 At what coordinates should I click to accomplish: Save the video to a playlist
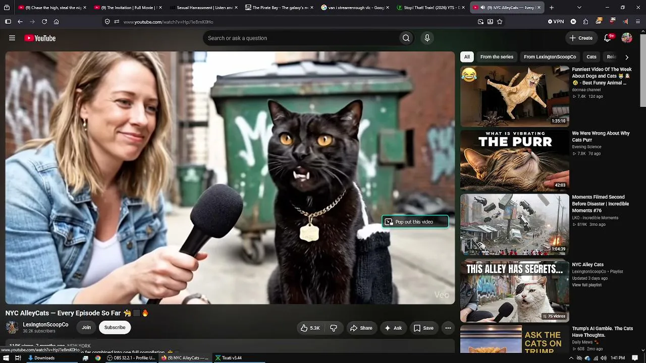pos(423,328)
